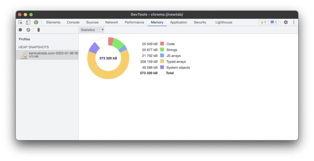Click the issues counter badge

(x=274, y=22)
